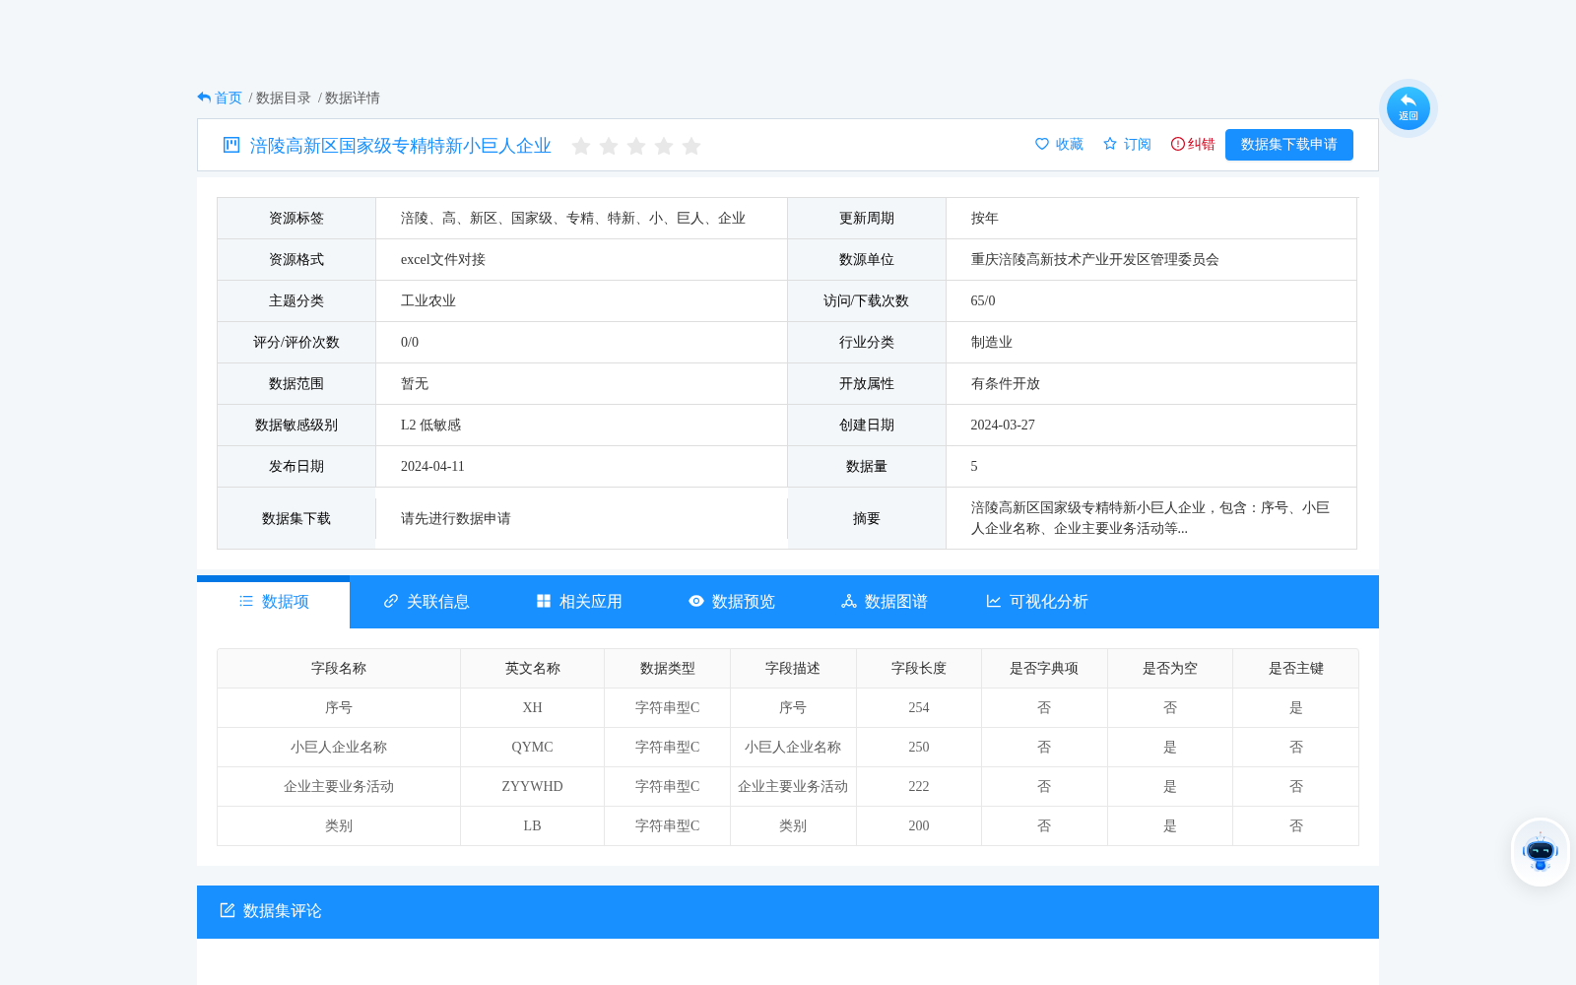Click the abstract summary text
The height and width of the screenshot is (985, 1576).
coord(1150,518)
